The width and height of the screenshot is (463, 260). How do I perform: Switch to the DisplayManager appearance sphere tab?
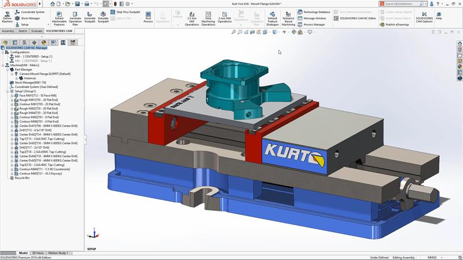[44, 42]
